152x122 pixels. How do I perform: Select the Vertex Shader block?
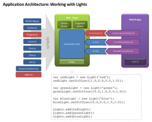pos(64,25)
